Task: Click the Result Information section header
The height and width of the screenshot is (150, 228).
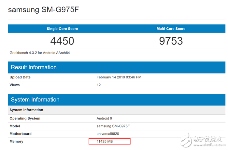Action: coord(34,67)
